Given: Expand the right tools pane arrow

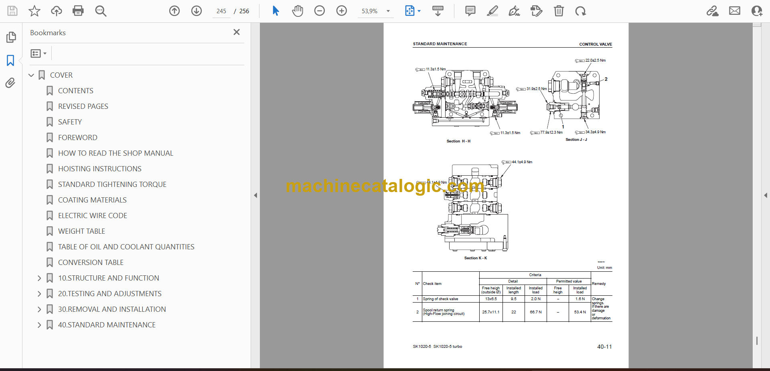Looking at the screenshot, I should coord(766,195).
